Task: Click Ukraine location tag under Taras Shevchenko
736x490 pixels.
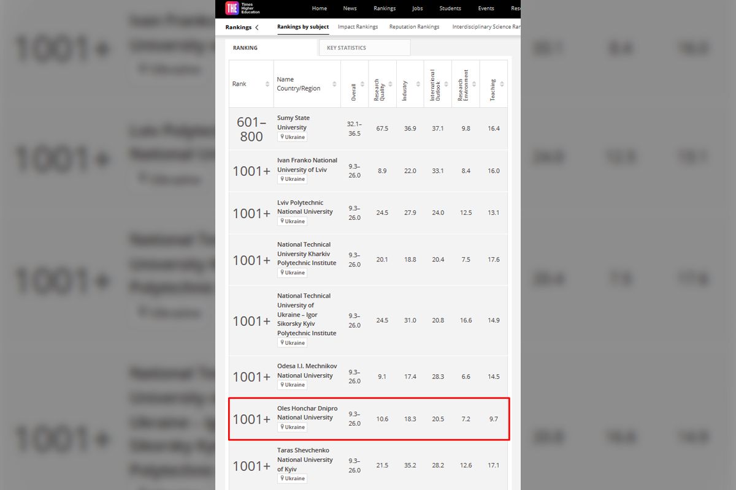Action: pos(293,478)
